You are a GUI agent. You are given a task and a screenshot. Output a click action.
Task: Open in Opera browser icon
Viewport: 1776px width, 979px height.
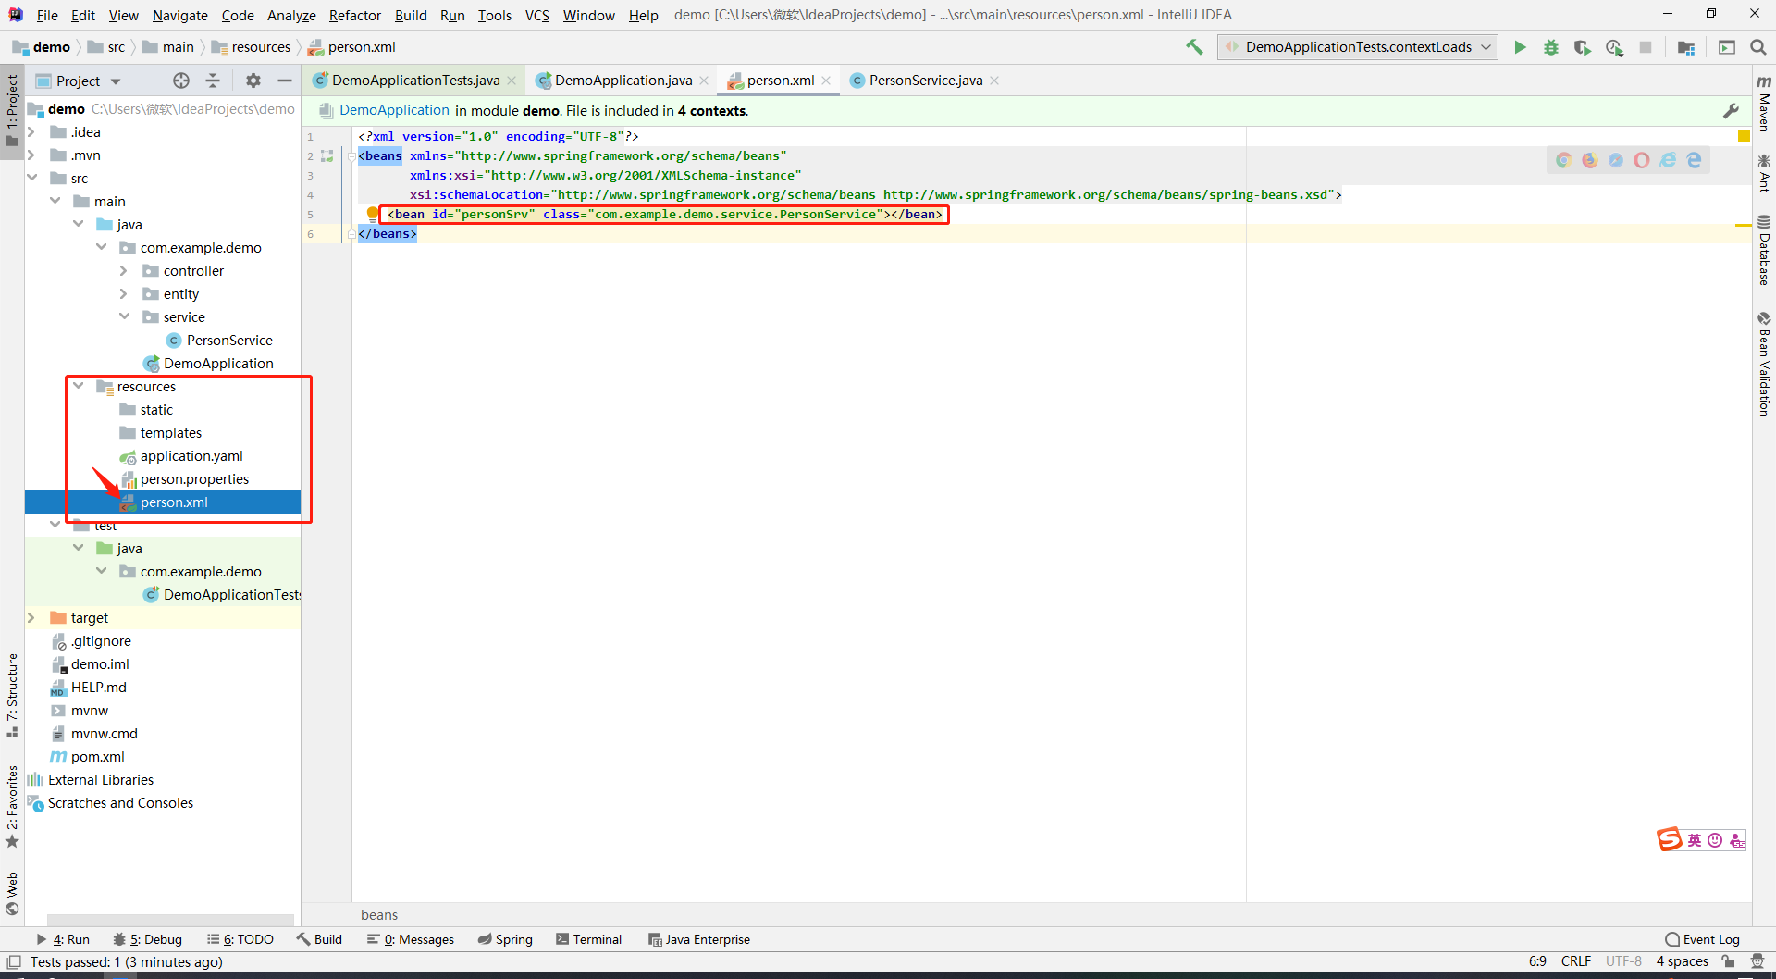[x=1642, y=160]
